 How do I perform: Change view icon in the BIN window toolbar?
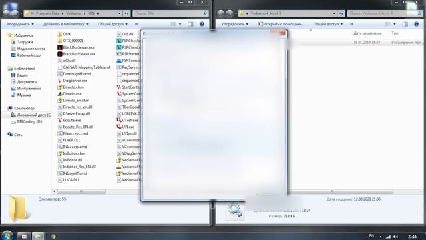pyautogui.click(x=173, y=24)
